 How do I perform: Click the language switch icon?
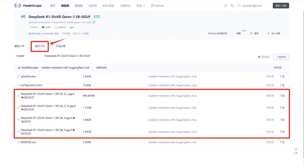(232, 6)
